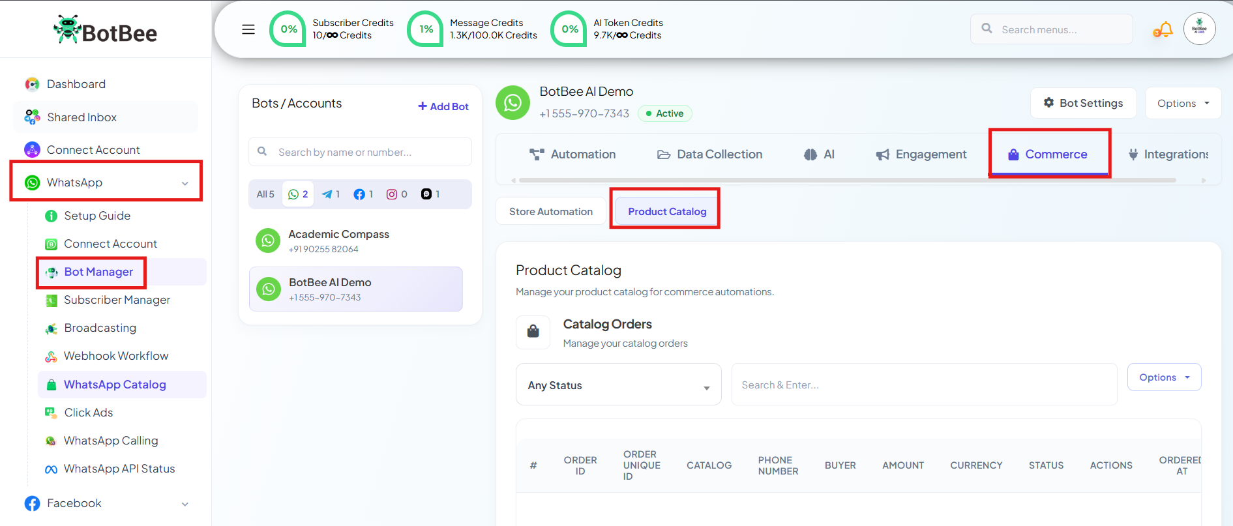
Task: Focus the Search by name or number field
Action: point(360,152)
